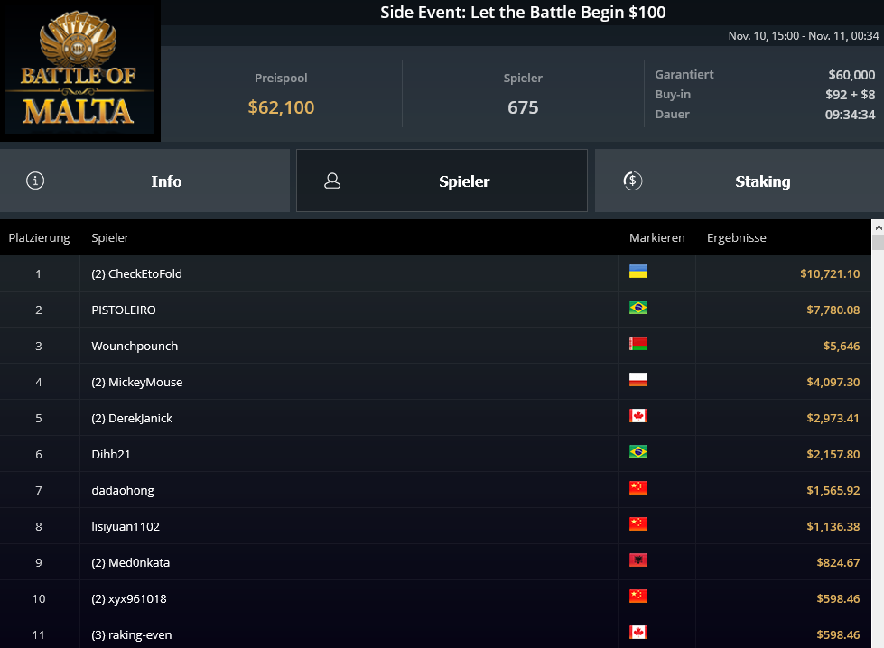Image resolution: width=884 pixels, height=648 pixels.
Task: Select player (2) DerekJanick
Action: coord(132,418)
